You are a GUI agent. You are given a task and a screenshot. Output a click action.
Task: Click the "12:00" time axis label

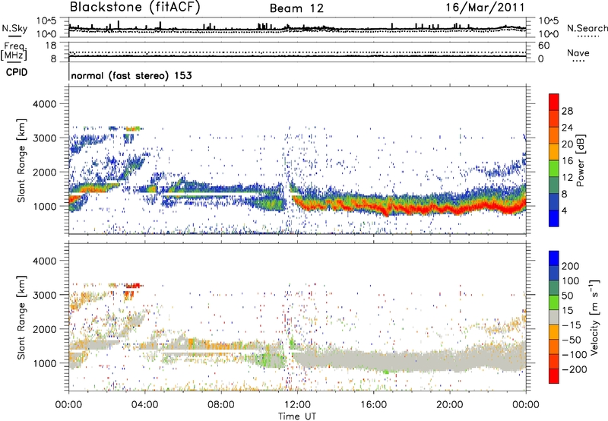(x=297, y=405)
